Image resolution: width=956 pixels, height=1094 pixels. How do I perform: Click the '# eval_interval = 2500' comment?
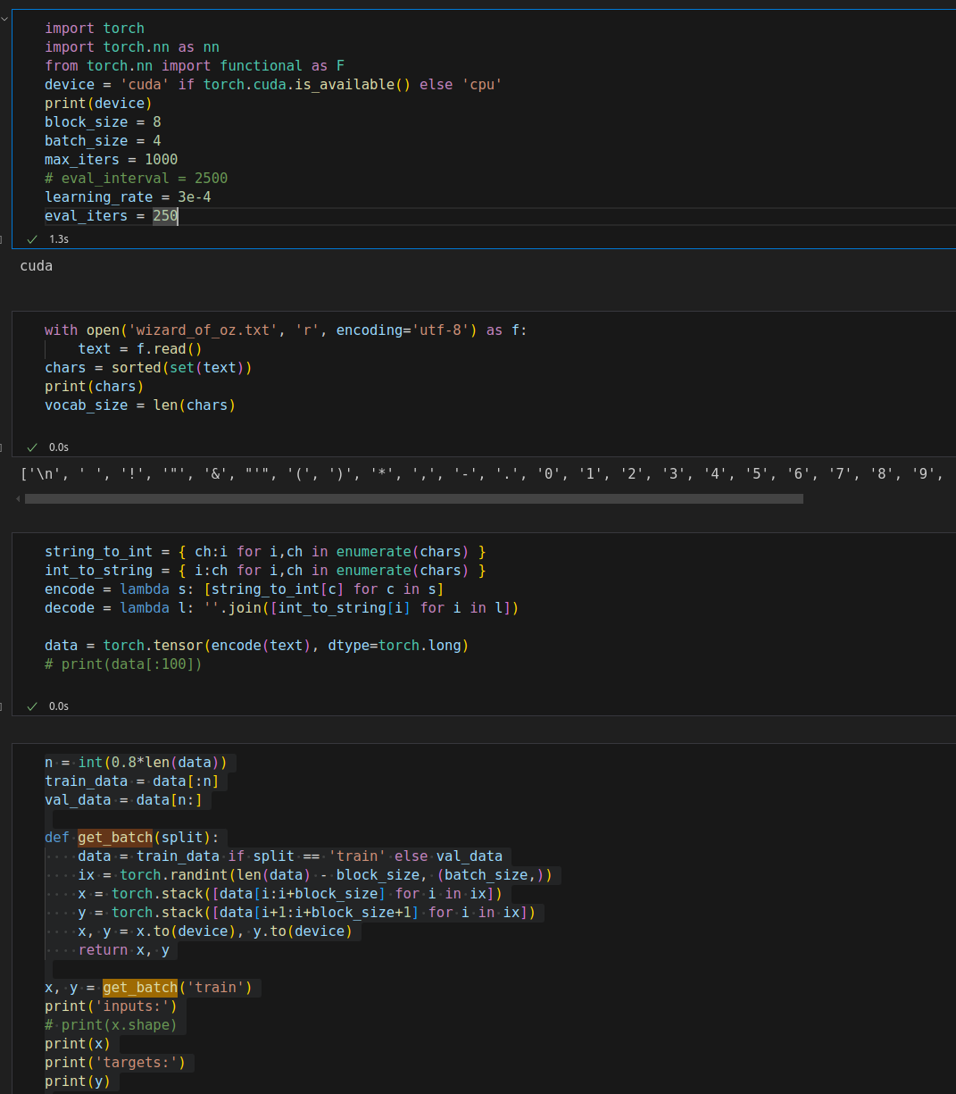click(137, 179)
